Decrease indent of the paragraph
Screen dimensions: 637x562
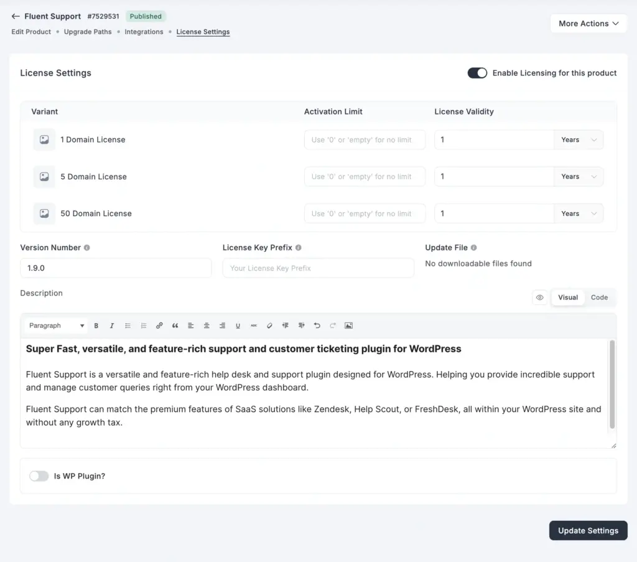[285, 325]
